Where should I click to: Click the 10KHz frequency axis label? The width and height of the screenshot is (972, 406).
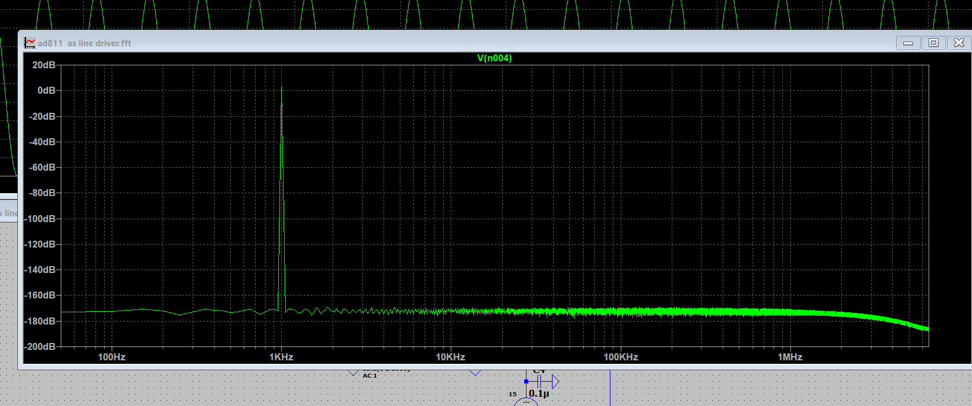tap(451, 357)
